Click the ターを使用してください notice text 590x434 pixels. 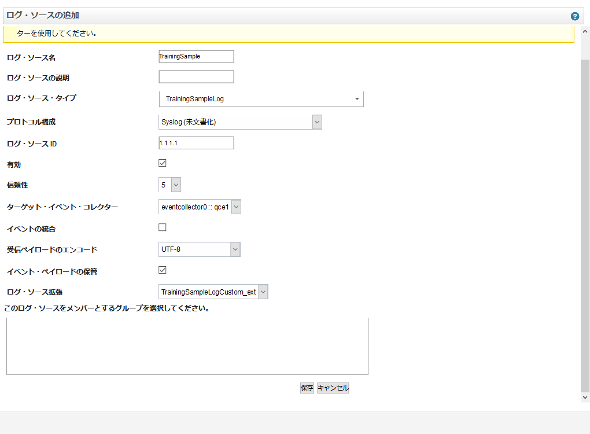tap(57, 33)
